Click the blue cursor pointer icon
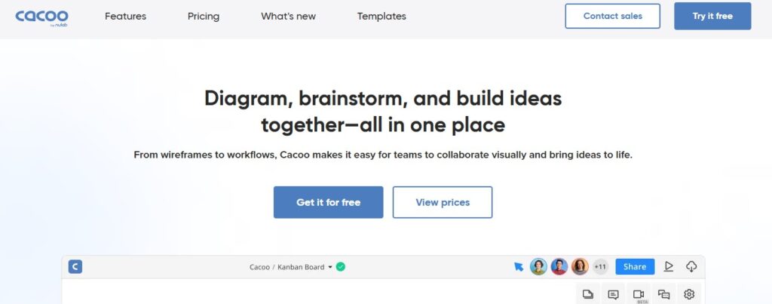This screenshot has height=304, width=772. coord(519,266)
